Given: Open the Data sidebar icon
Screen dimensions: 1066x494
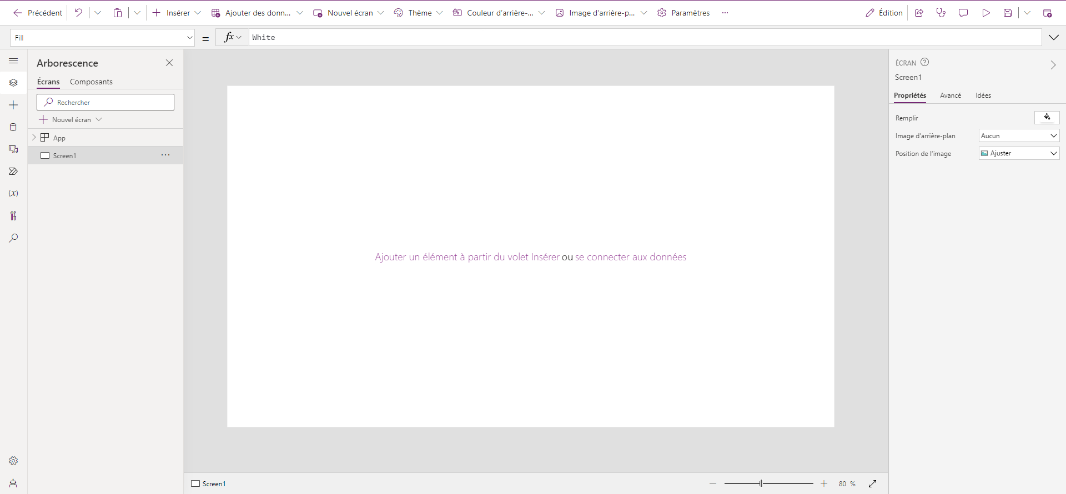Looking at the screenshot, I should [13, 127].
